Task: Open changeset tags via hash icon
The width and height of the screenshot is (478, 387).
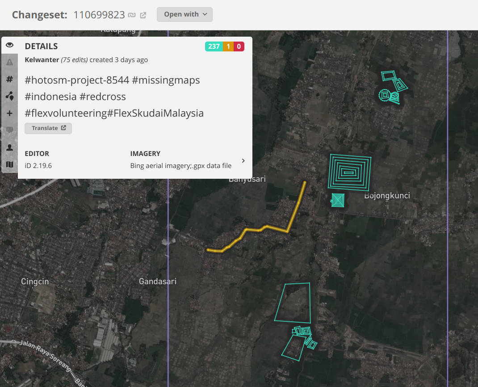Action: (x=9, y=79)
